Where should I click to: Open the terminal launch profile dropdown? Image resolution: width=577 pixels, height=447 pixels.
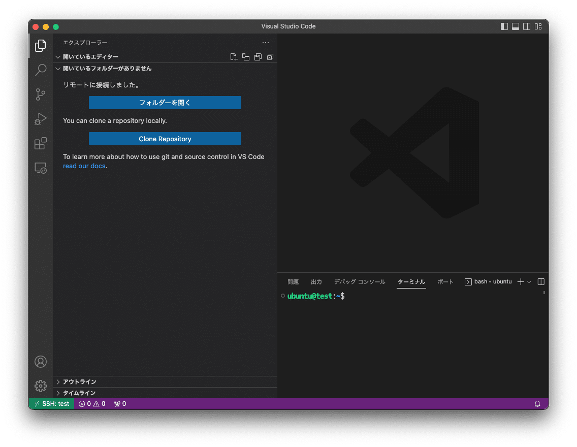(x=529, y=282)
